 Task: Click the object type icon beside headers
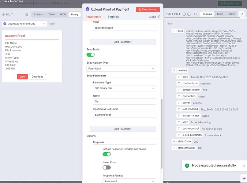click(174, 71)
